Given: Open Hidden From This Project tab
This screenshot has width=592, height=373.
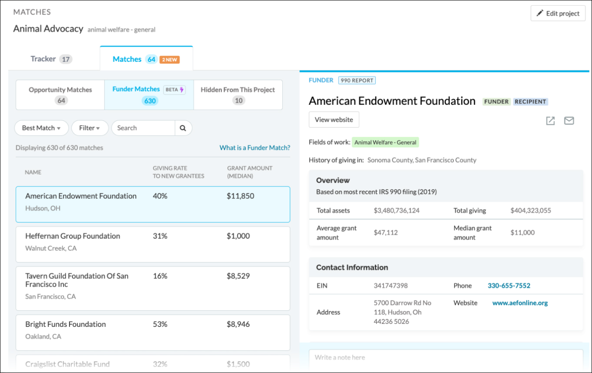Looking at the screenshot, I should pyautogui.click(x=238, y=95).
